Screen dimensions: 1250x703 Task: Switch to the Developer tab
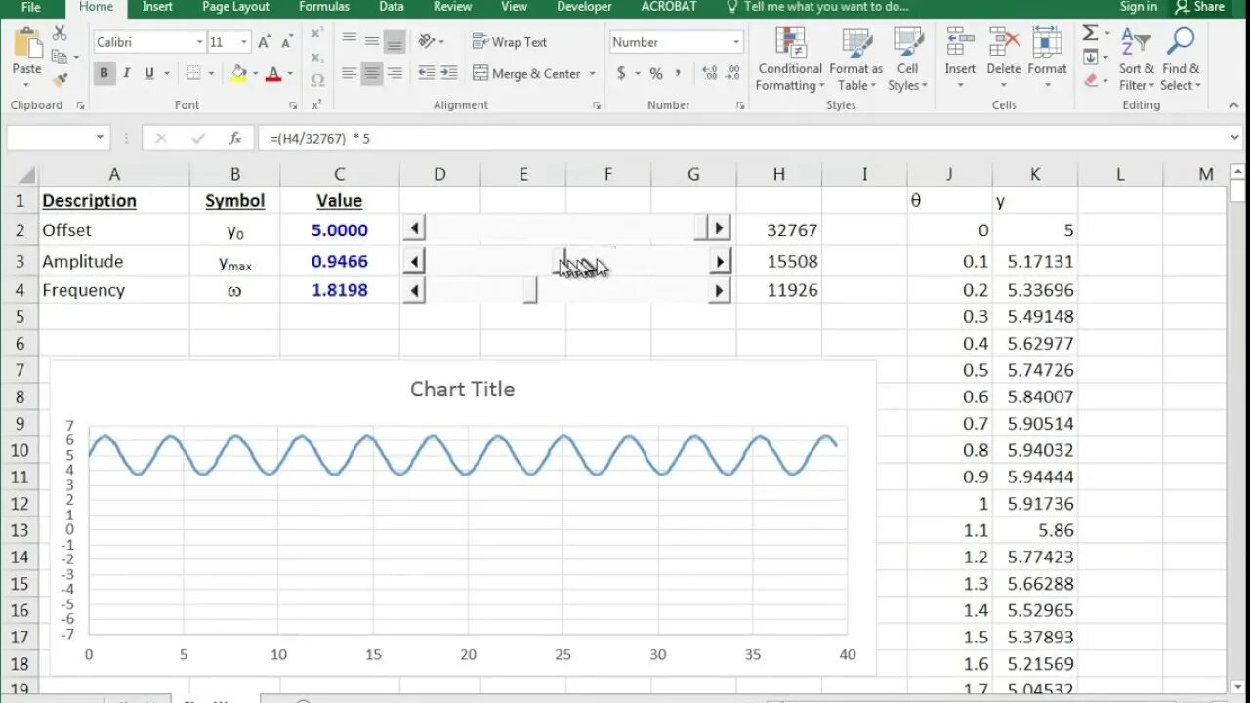(x=585, y=7)
